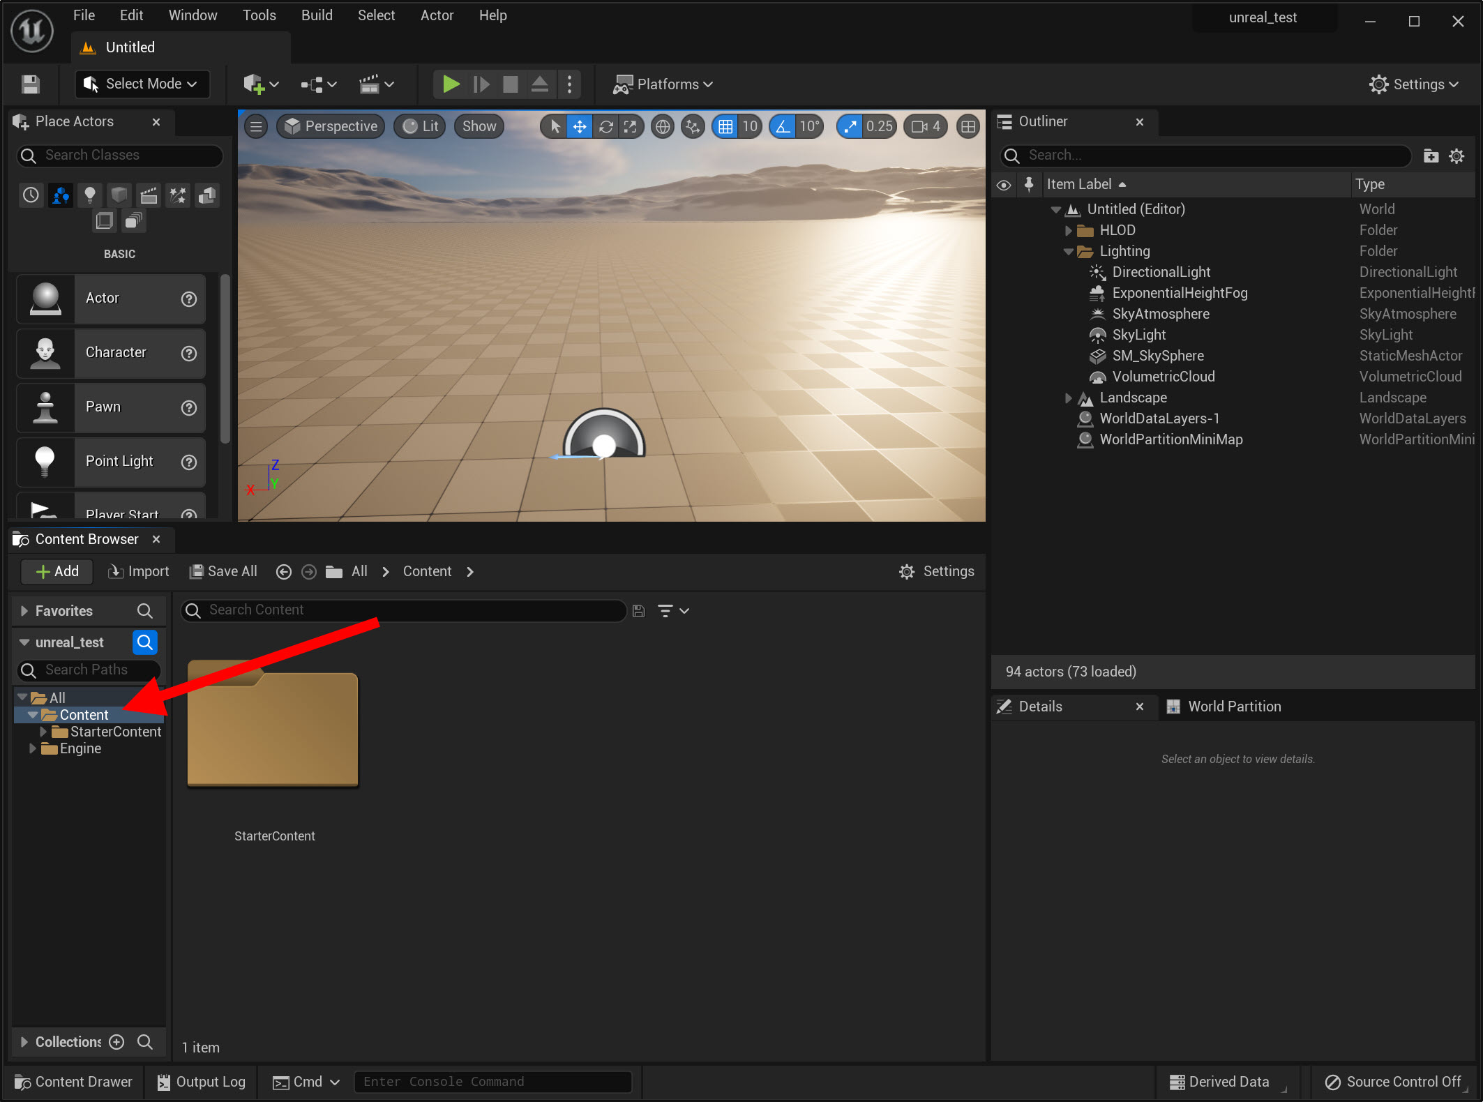Click the save current level icon

[x=31, y=84]
